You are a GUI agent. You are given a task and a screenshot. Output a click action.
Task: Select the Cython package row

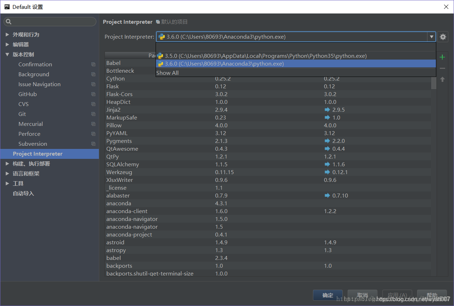(x=268, y=79)
